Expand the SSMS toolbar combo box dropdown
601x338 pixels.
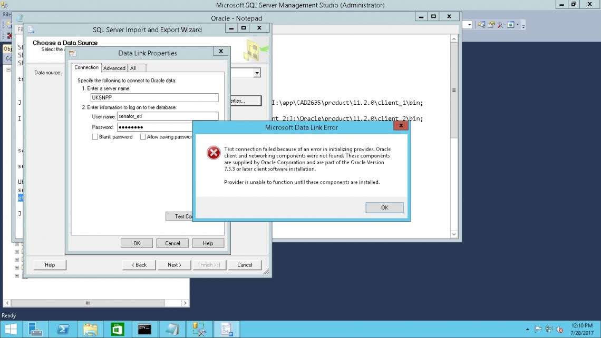click(469, 24)
